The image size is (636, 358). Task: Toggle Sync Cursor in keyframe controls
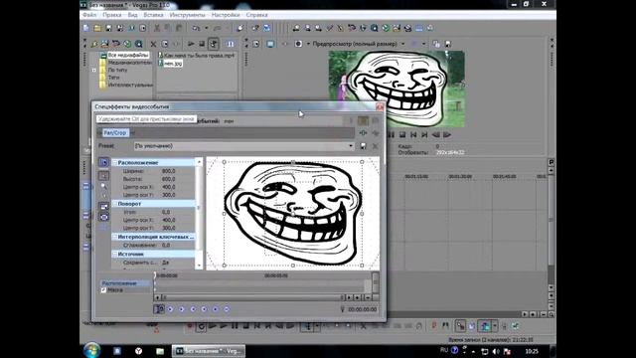(159, 309)
